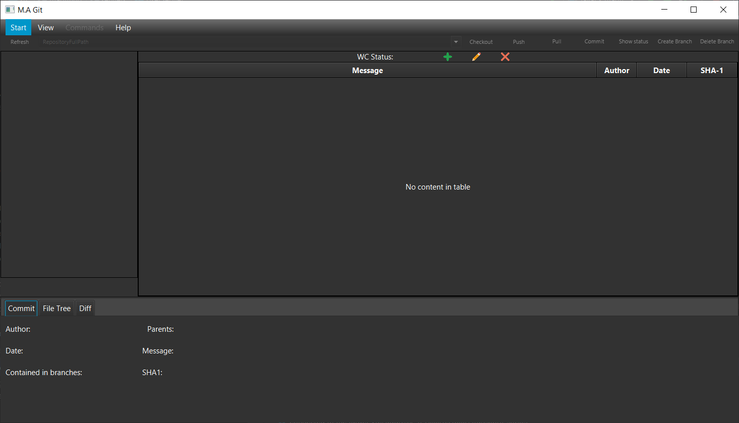Image resolution: width=739 pixels, height=423 pixels.
Task: Click the 'WC Status:' label
Action: [375, 57]
